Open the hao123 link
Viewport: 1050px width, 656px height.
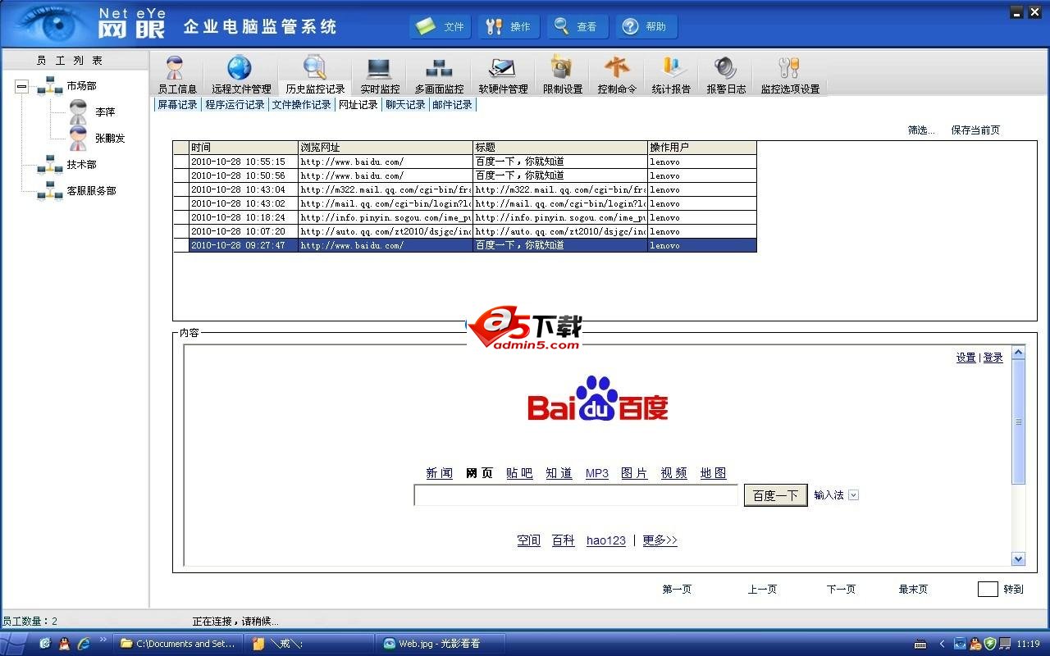click(606, 540)
